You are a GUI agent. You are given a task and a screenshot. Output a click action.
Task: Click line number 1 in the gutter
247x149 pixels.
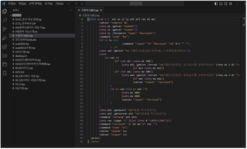[82, 19]
